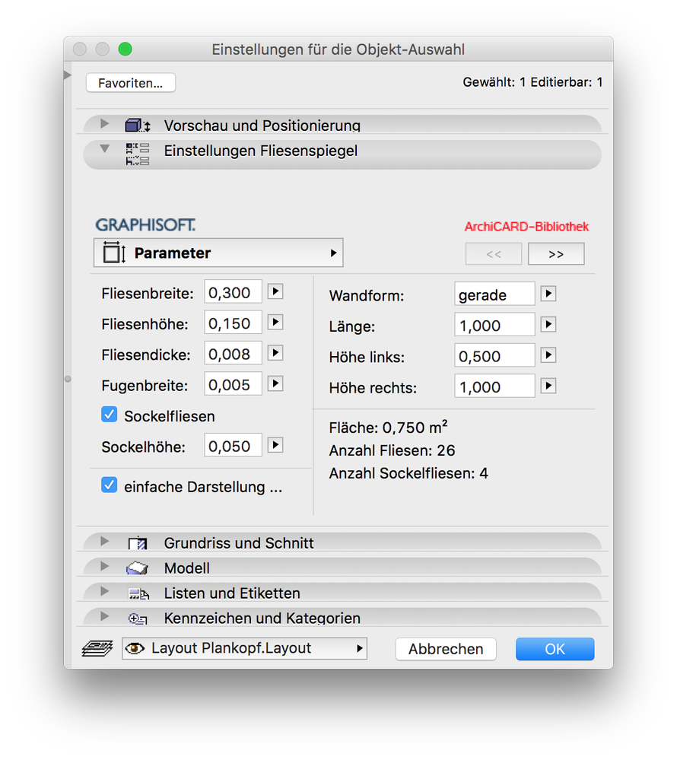Click the Fliesenhöhe arrow button
Viewport: 677px width, 760px height.
pyautogui.click(x=275, y=323)
